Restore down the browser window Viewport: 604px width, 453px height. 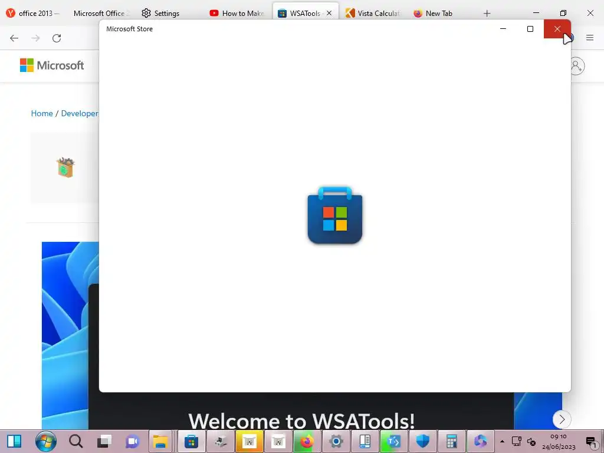[x=563, y=13]
